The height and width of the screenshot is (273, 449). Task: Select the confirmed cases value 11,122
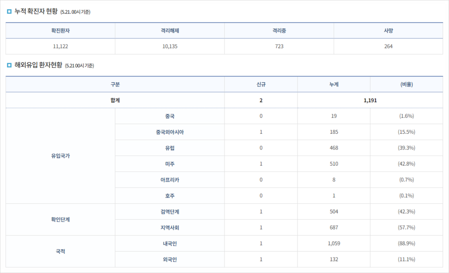point(60,46)
